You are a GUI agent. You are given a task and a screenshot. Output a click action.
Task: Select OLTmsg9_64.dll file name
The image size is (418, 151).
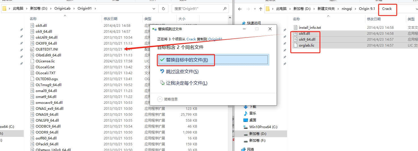(48, 85)
